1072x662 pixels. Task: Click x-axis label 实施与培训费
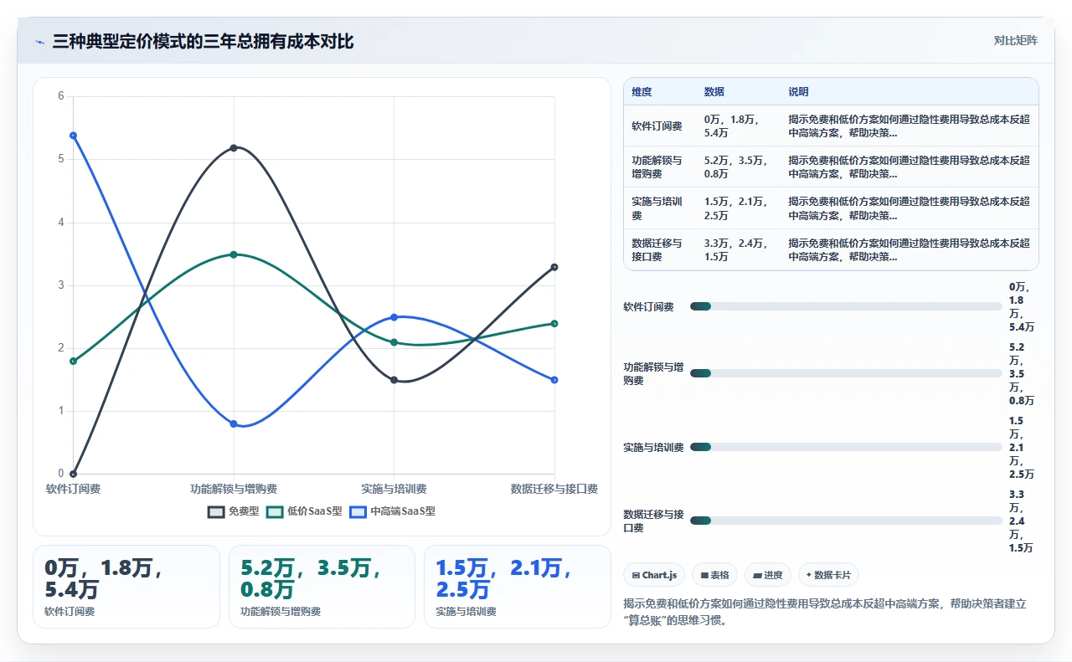point(394,489)
